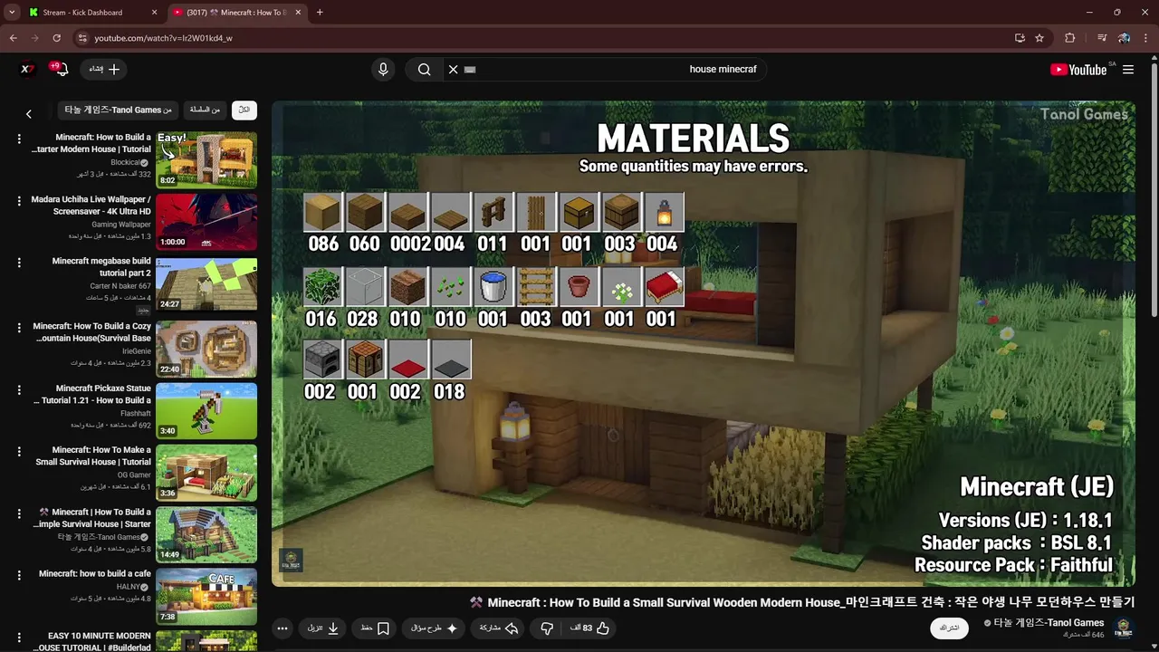This screenshot has width=1159, height=652.
Task: Open the media control icon in toolbar
Action: pos(1102,38)
